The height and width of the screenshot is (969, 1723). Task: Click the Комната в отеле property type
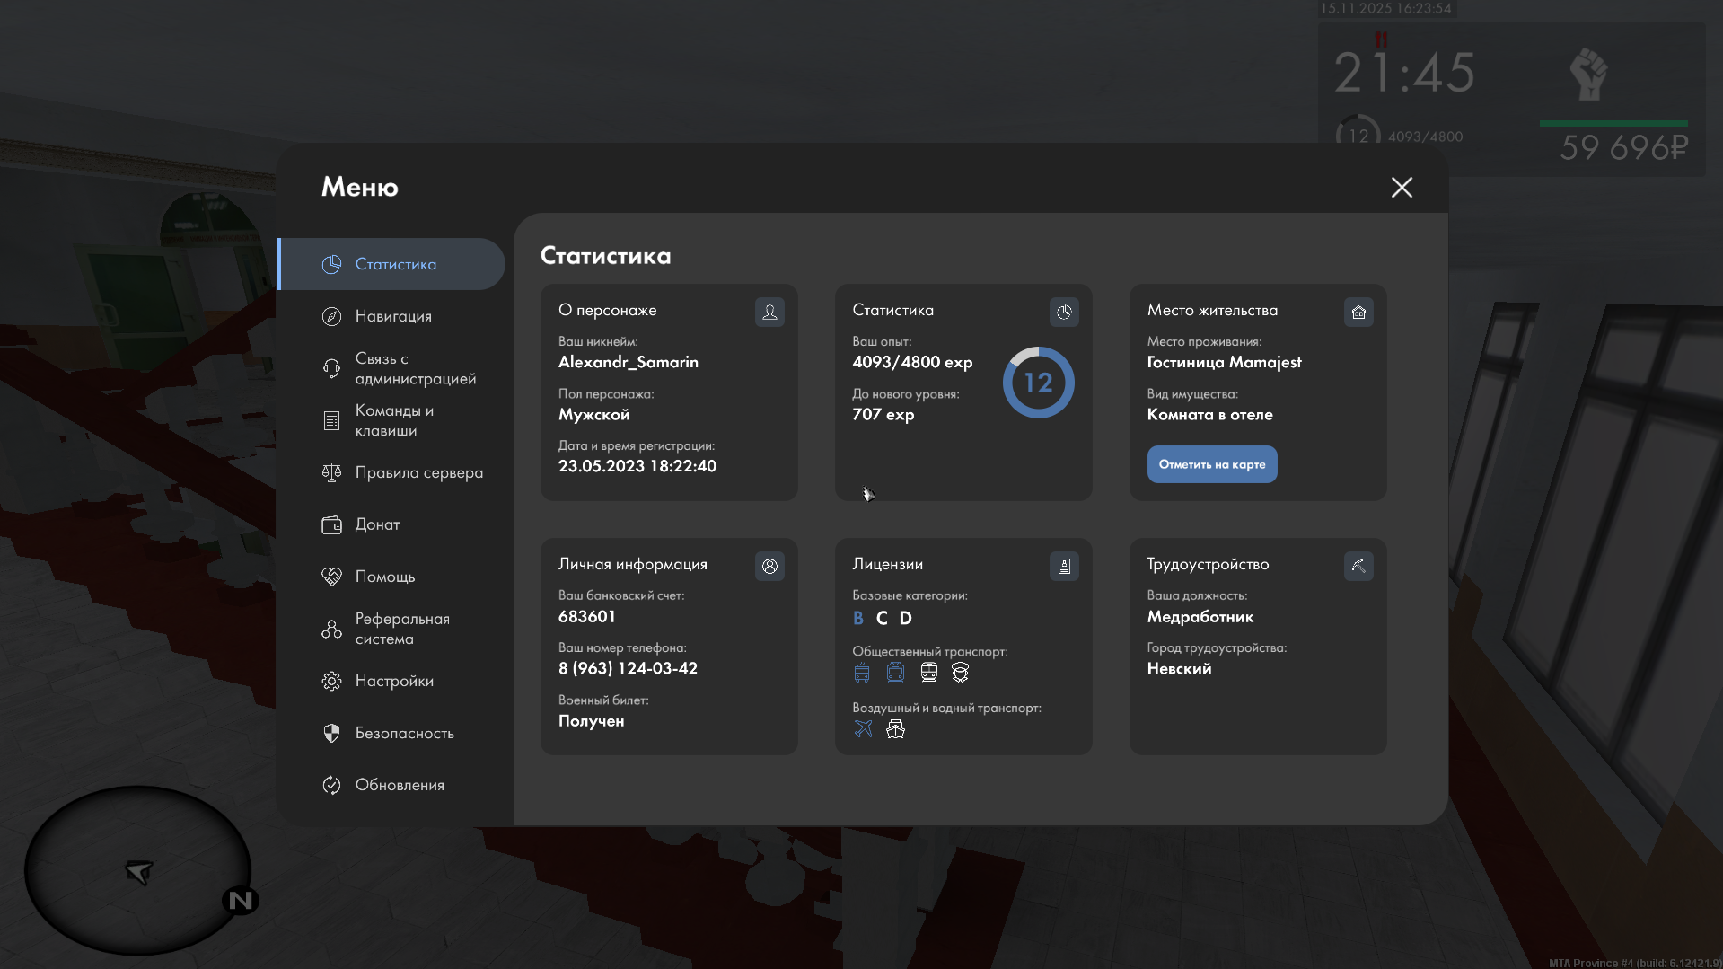1210,414
